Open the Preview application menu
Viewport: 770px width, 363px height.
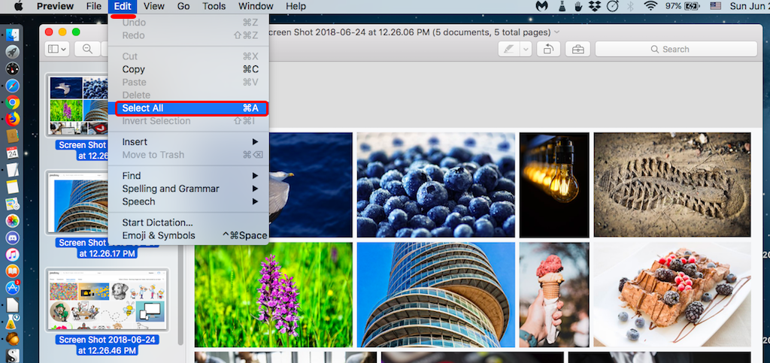coord(55,6)
